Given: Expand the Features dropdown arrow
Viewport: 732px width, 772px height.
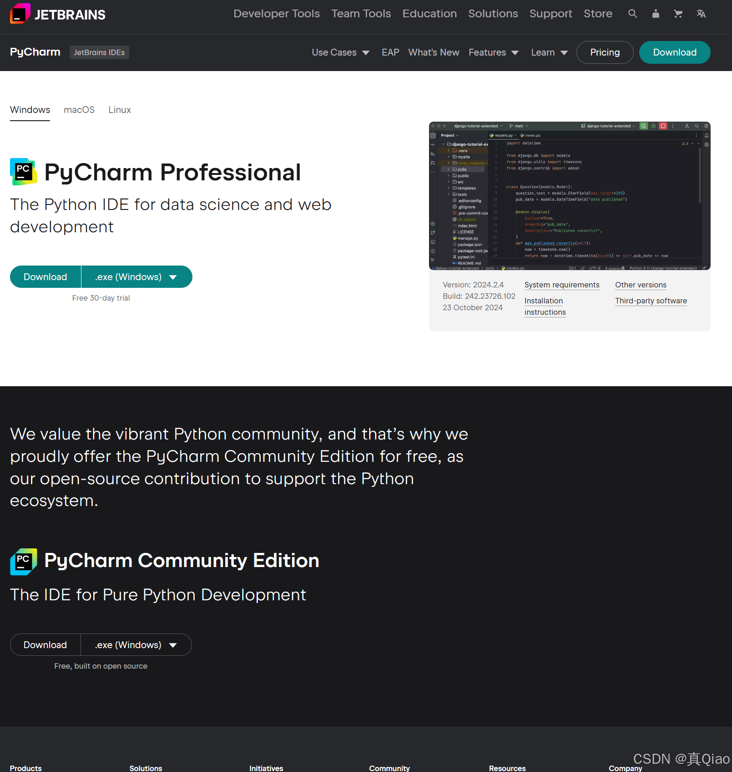Looking at the screenshot, I should coord(515,53).
